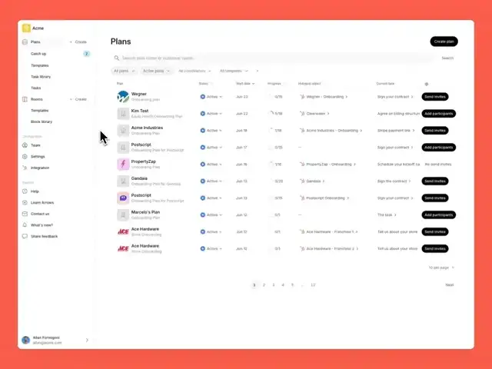The height and width of the screenshot is (369, 492).
Task: Click the PropertyZap lightning bolt icon
Action: point(123,164)
